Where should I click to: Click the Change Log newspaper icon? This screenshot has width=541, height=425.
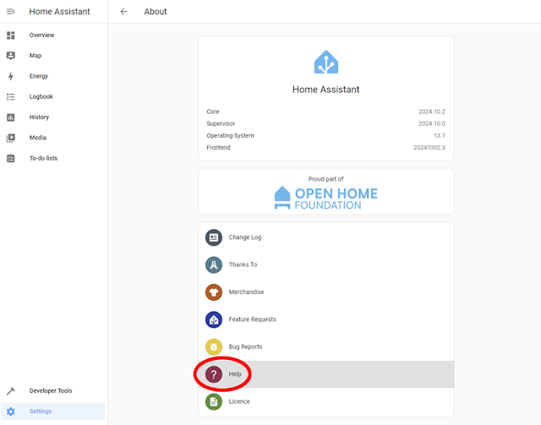point(214,237)
